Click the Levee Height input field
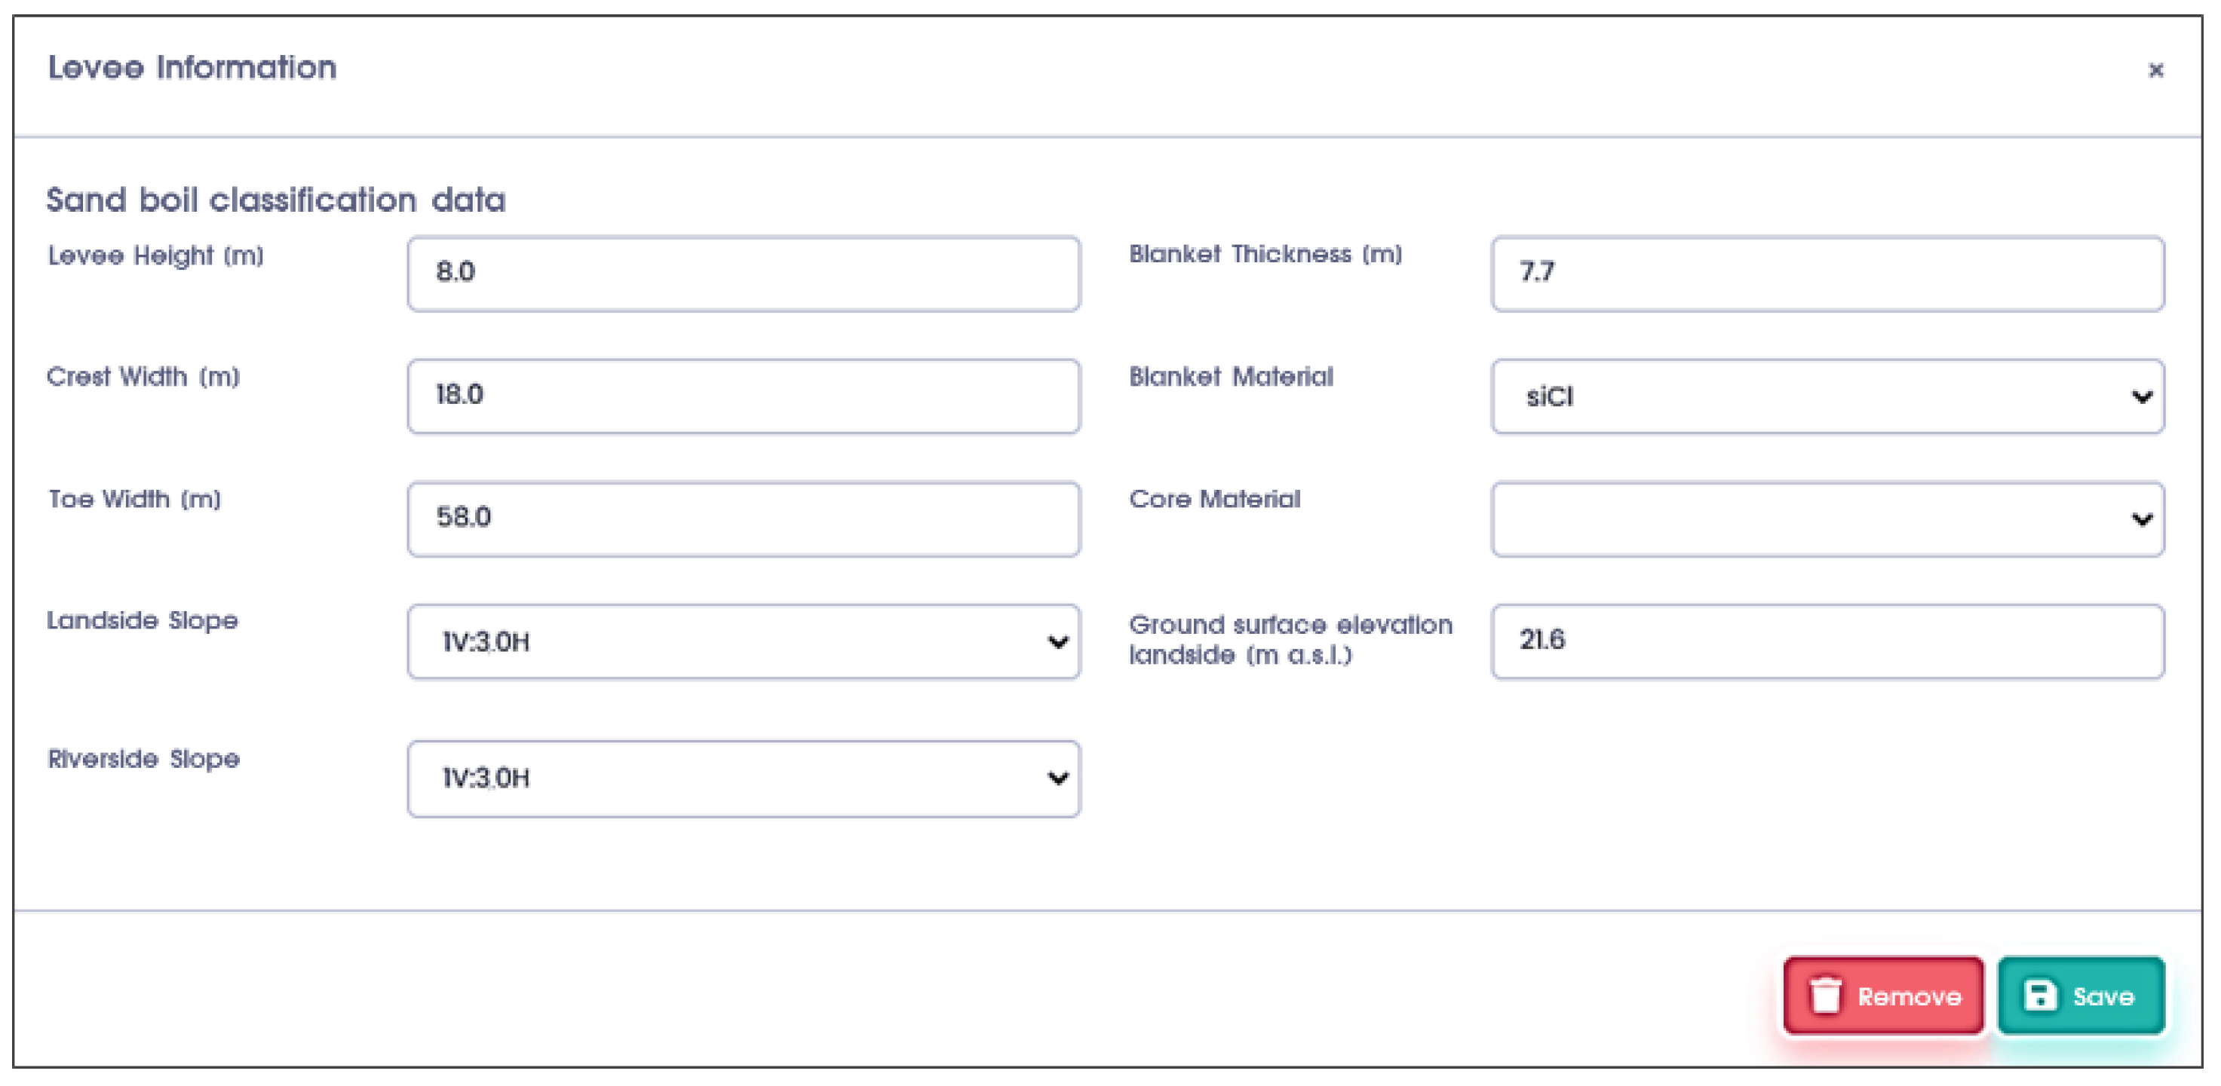 (x=742, y=274)
